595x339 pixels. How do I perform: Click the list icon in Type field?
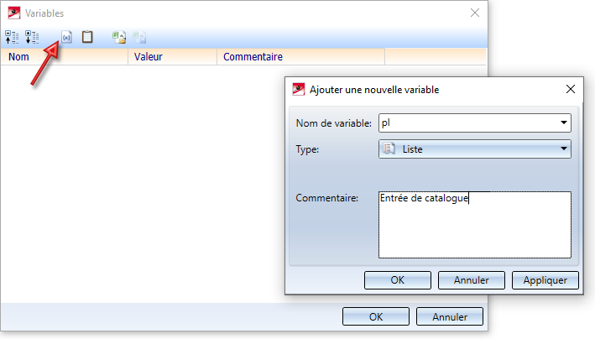click(389, 149)
